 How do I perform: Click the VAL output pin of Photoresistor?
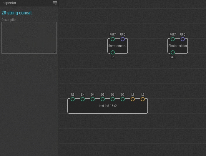coord(173,52)
